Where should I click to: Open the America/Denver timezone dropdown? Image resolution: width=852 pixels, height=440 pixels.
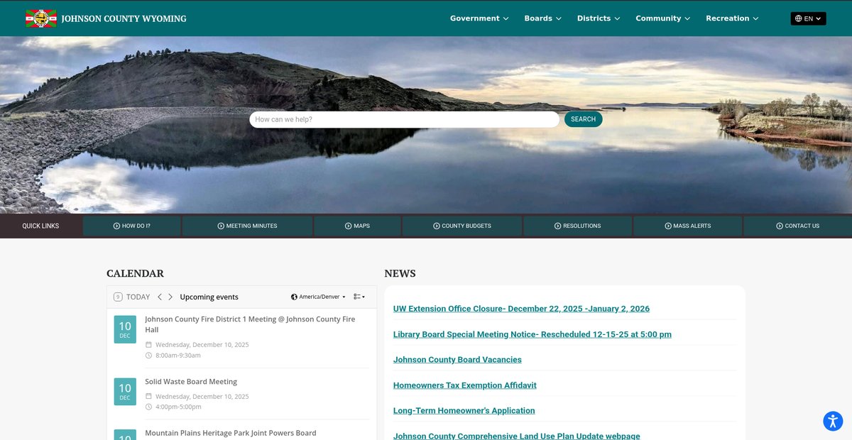(x=318, y=297)
